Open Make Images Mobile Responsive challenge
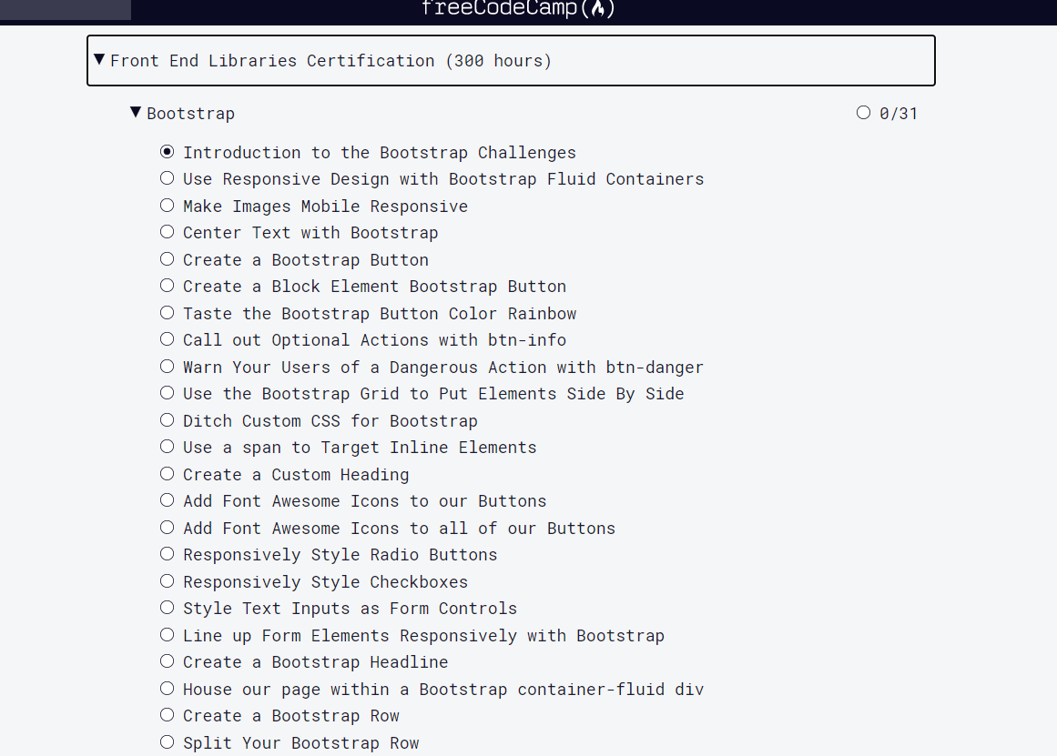 326,207
